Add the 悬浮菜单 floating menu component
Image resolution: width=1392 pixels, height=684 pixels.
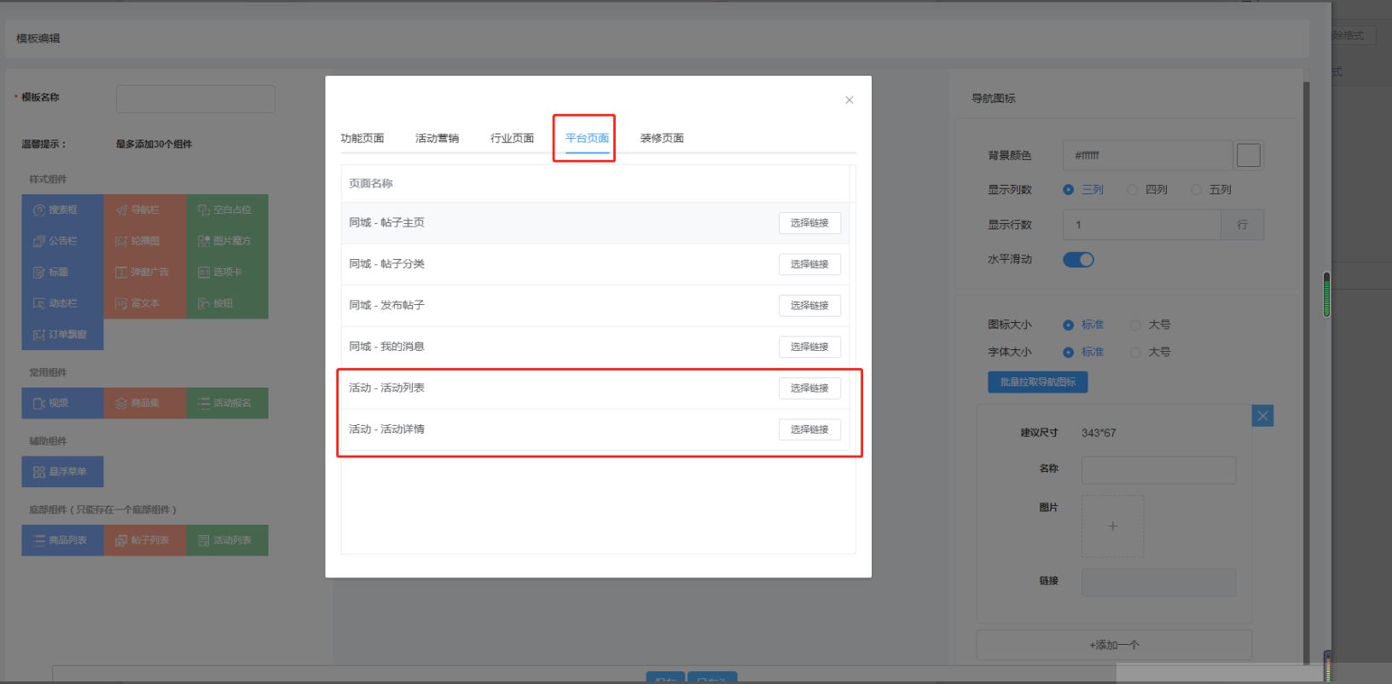point(62,472)
